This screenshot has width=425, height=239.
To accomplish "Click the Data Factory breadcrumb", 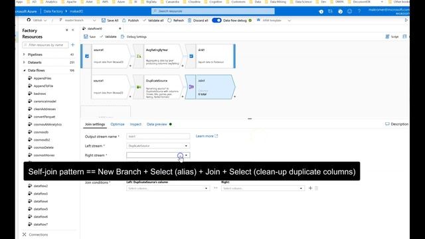I will tap(53, 11).
